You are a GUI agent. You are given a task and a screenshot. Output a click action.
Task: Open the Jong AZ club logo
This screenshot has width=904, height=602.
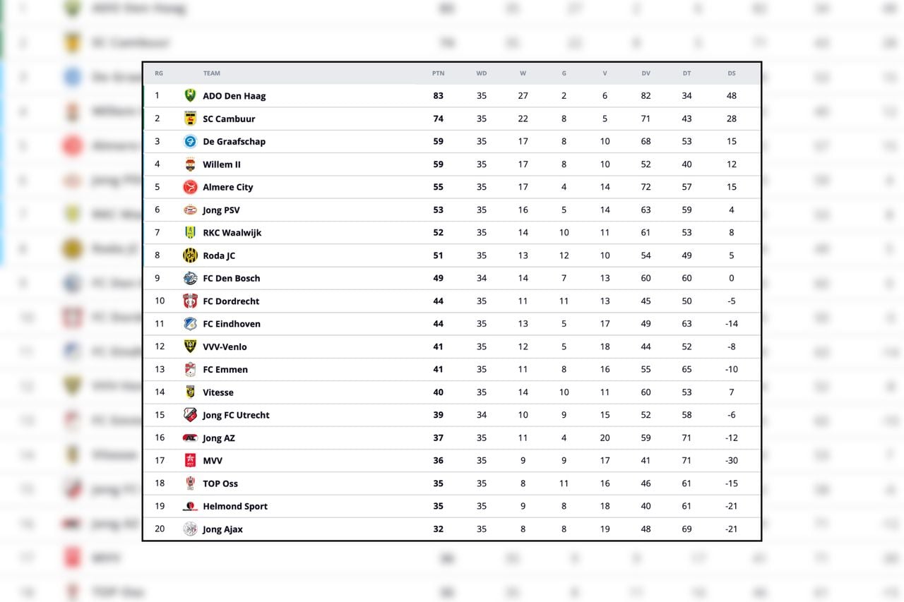click(189, 438)
